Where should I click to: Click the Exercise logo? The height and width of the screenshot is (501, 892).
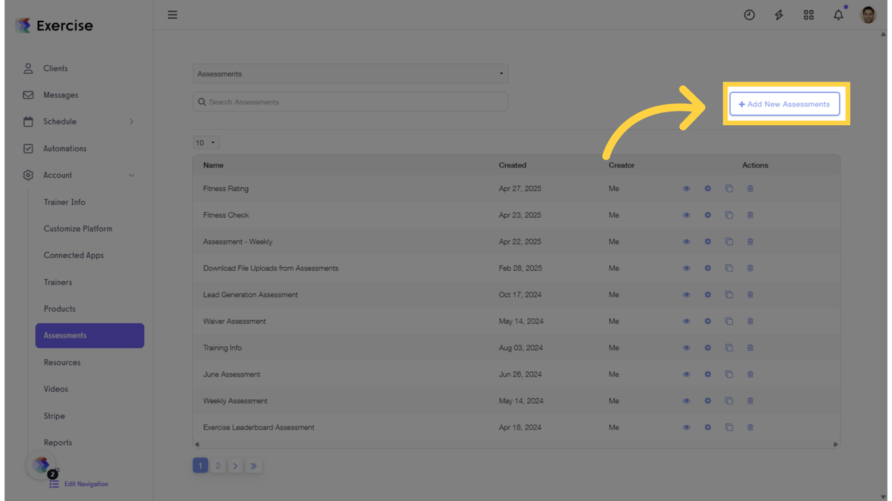(54, 25)
